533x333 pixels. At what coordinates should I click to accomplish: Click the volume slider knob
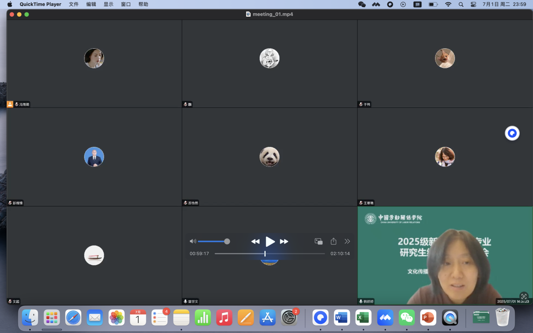[x=227, y=241]
